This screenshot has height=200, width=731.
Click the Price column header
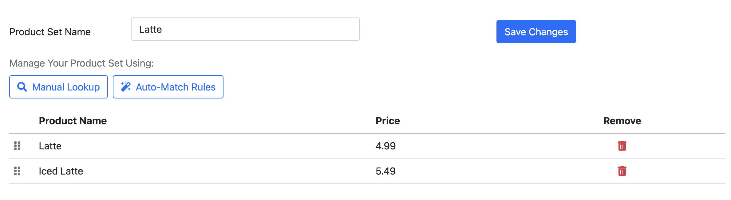tap(387, 121)
